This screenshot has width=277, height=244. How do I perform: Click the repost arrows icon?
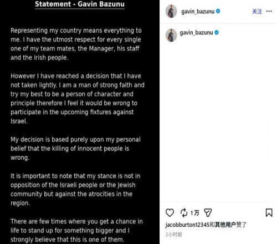pos(184,212)
